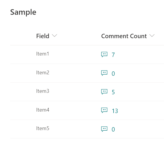Image resolution: width=164 pixels, height=148 pixels.
Task: Expand the Field column dropdown chevron
Action: click(x=54, y=36)
